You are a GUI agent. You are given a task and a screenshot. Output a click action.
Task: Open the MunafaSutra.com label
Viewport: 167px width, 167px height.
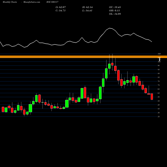(x=32, y=2)
